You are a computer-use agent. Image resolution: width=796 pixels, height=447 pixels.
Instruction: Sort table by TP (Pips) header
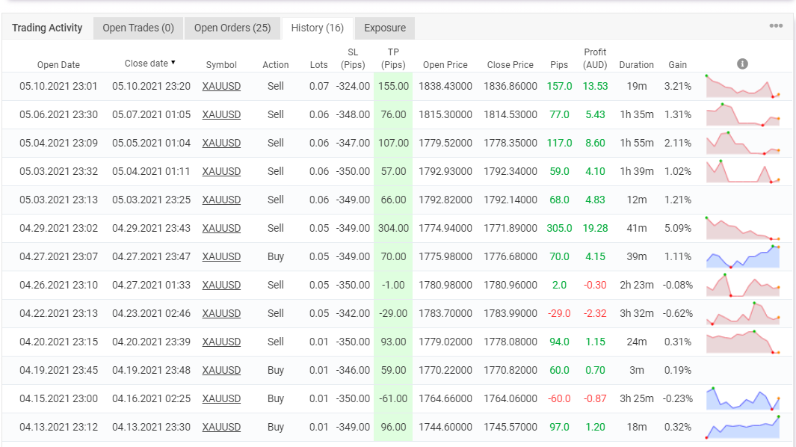coord(393,58)
